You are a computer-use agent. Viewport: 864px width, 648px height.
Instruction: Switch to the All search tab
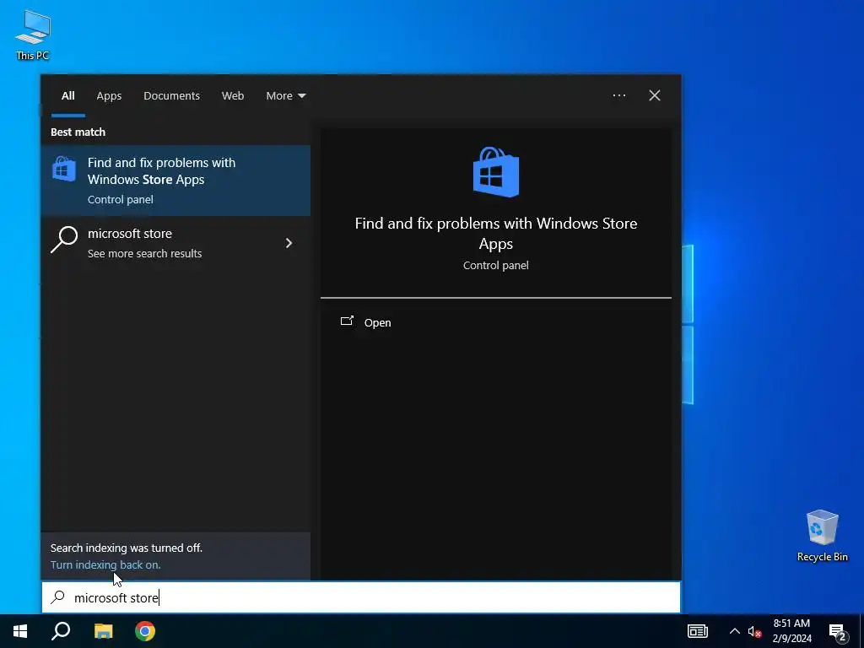point(67,96)
